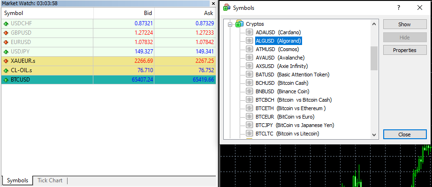The width and height of the screenshot is (432, 187).
Task: Click the Cryptos folder icon
Action: [239, 24]
